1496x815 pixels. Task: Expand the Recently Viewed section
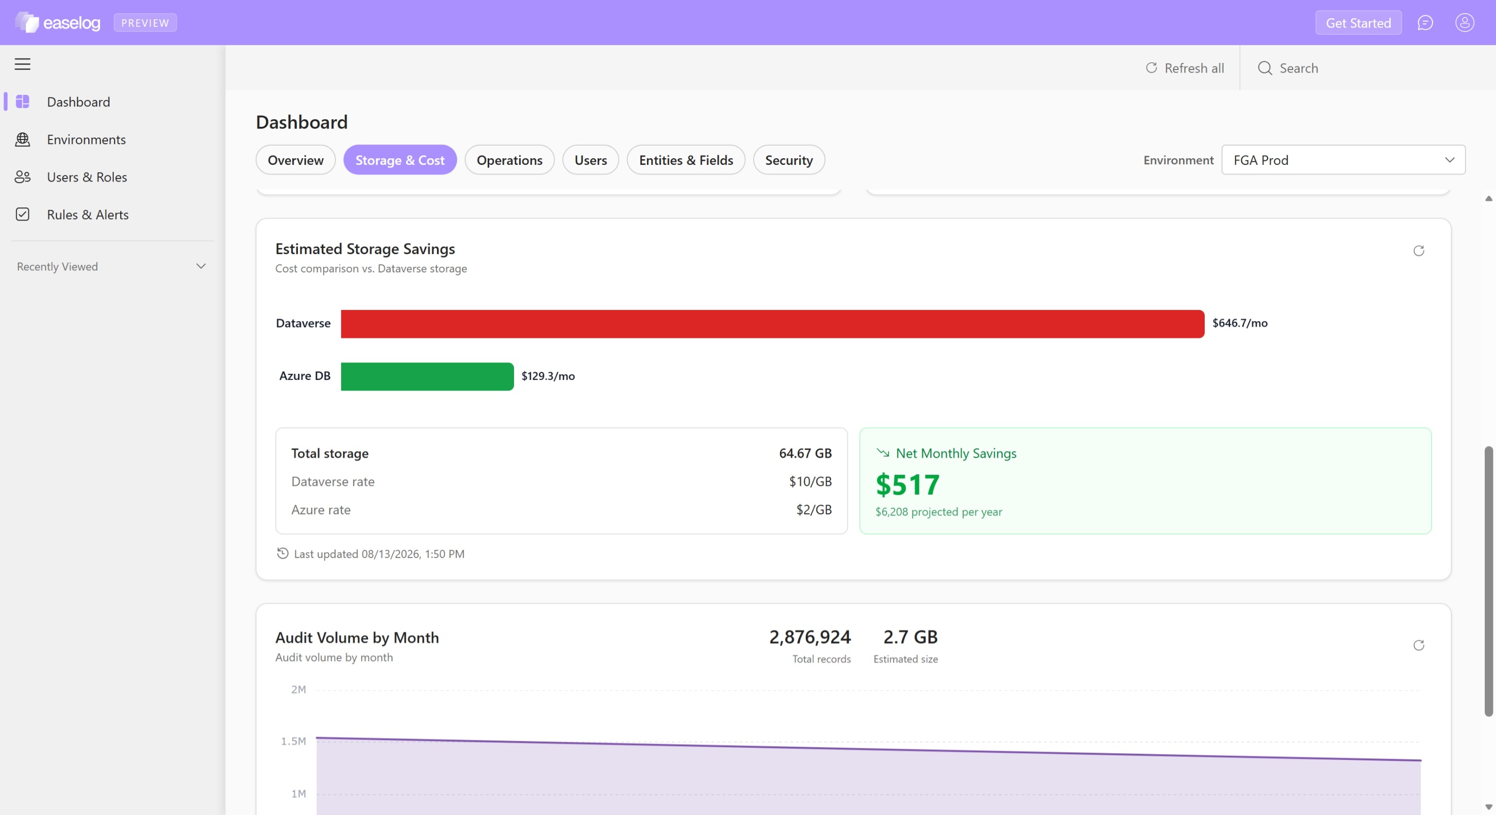click(201, 266)
